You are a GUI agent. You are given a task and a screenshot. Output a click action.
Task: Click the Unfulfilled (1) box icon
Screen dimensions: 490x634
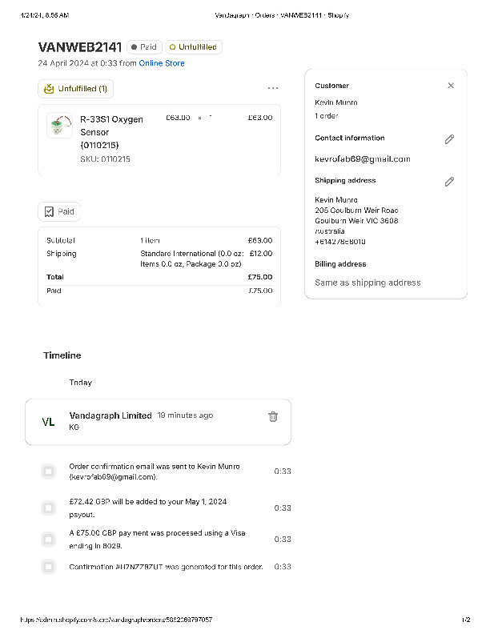click(49, 89)
